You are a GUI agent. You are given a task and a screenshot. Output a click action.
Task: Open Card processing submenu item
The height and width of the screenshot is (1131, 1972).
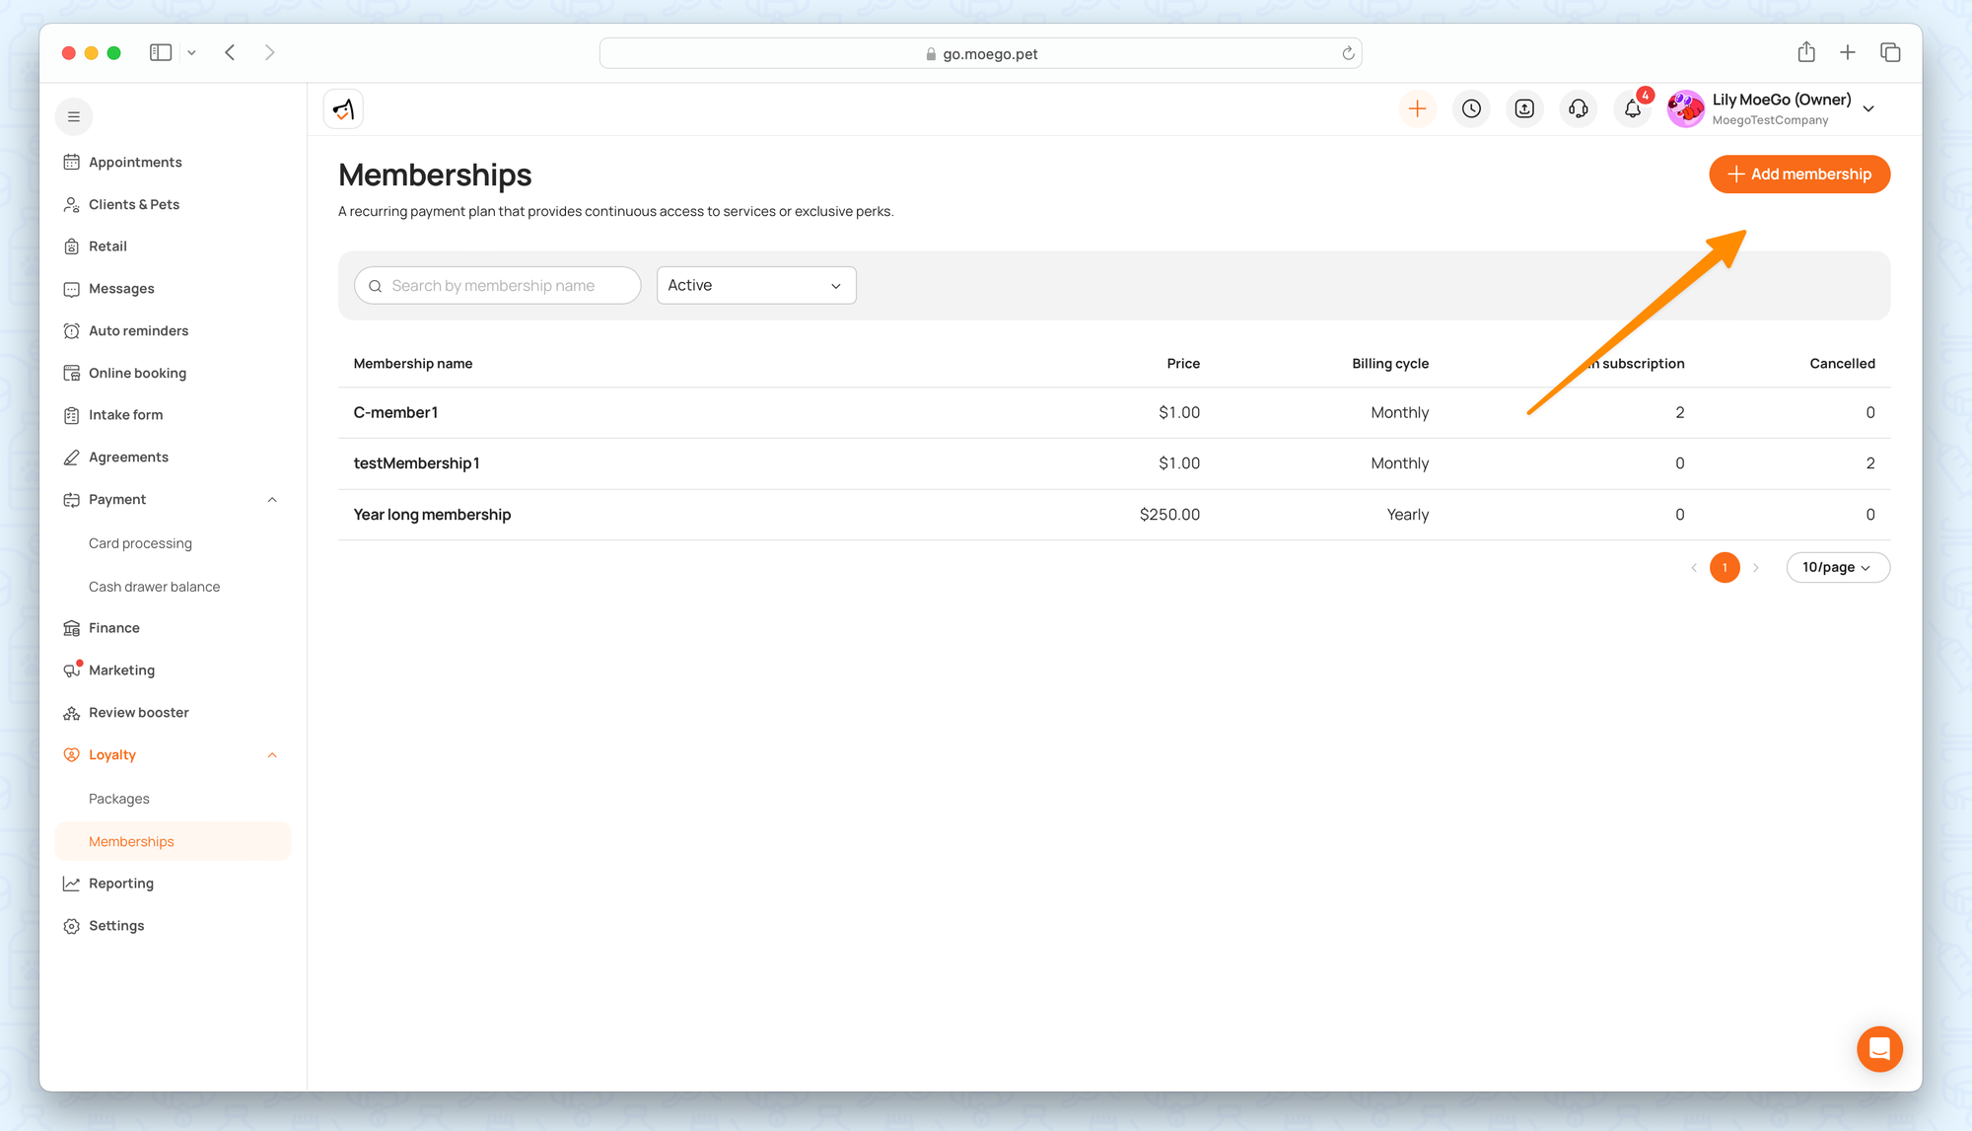[140, 543]
